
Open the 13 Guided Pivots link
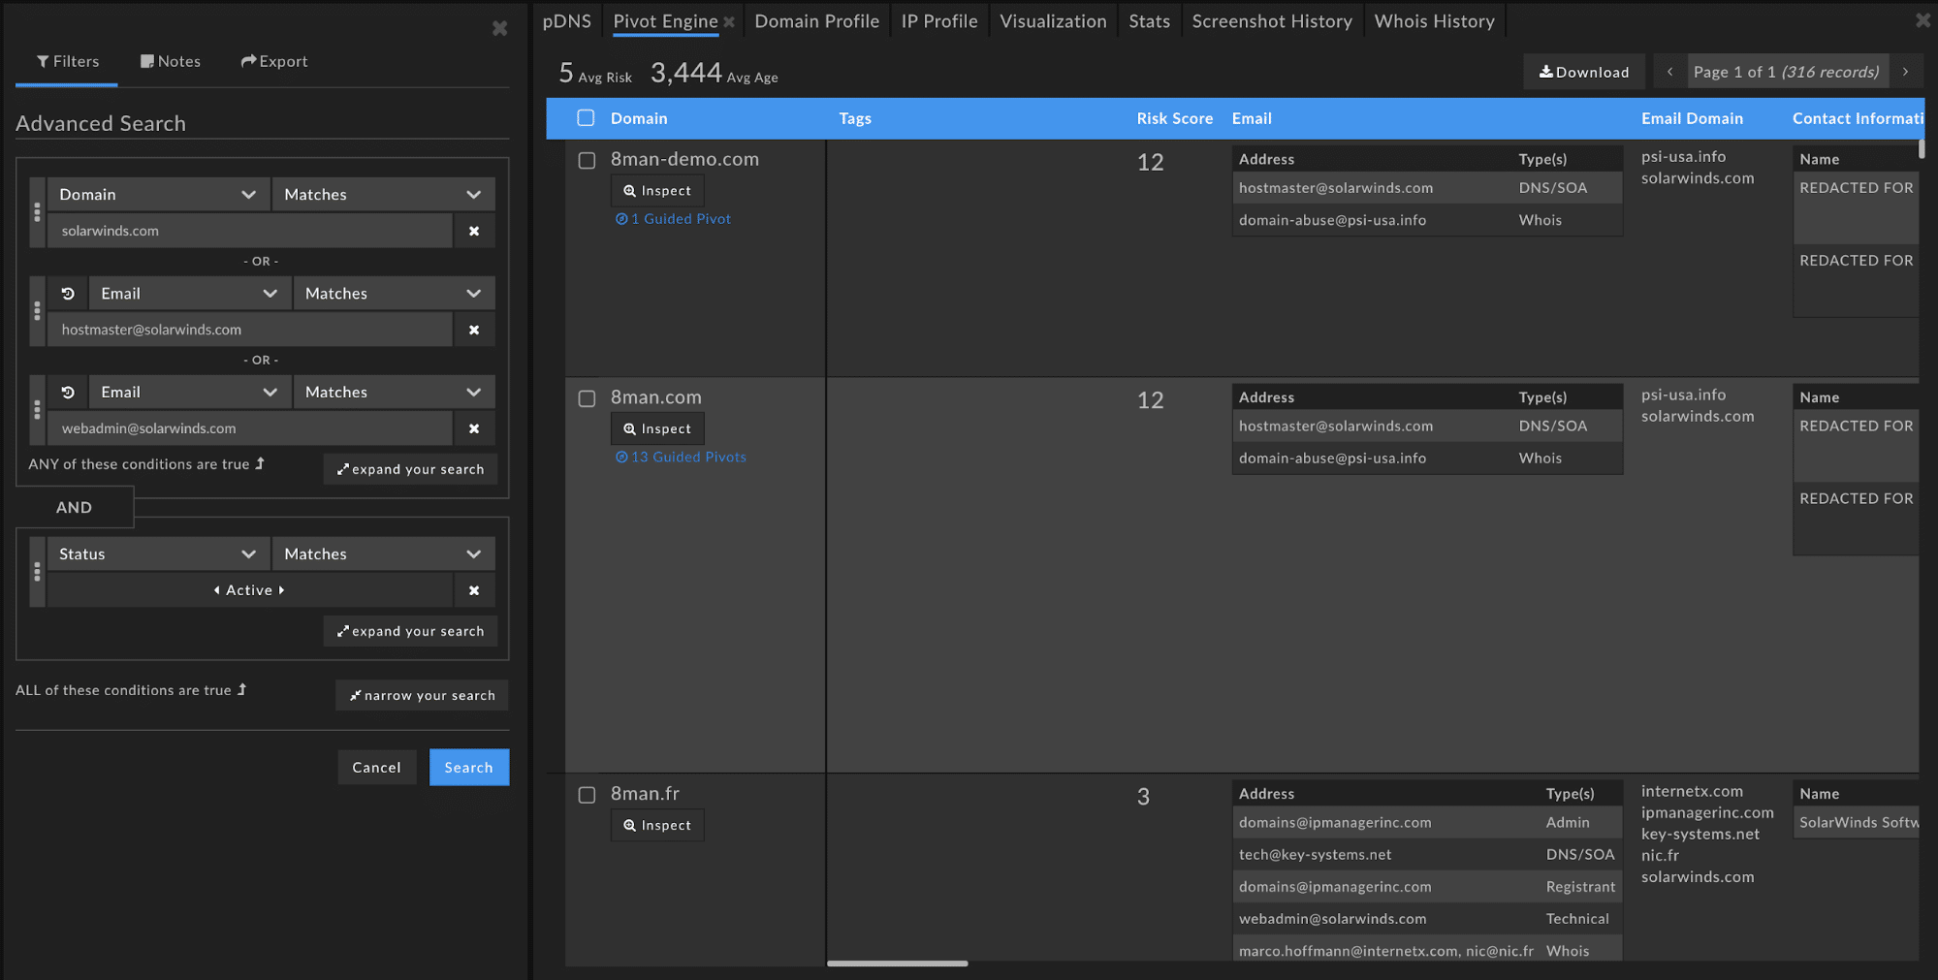(x=681, y=458)
